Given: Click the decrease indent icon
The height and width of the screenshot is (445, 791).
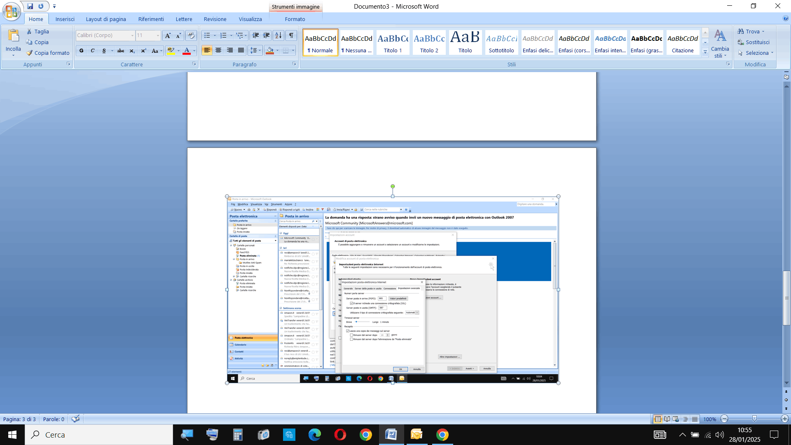Looking at the screenshot, I should 255,35.
